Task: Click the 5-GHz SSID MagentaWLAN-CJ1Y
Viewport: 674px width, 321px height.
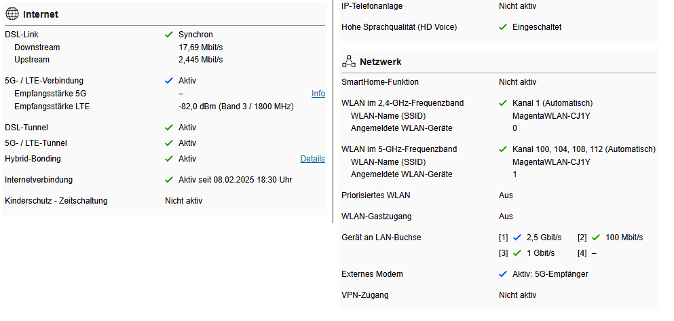Action: click(551, 162)
